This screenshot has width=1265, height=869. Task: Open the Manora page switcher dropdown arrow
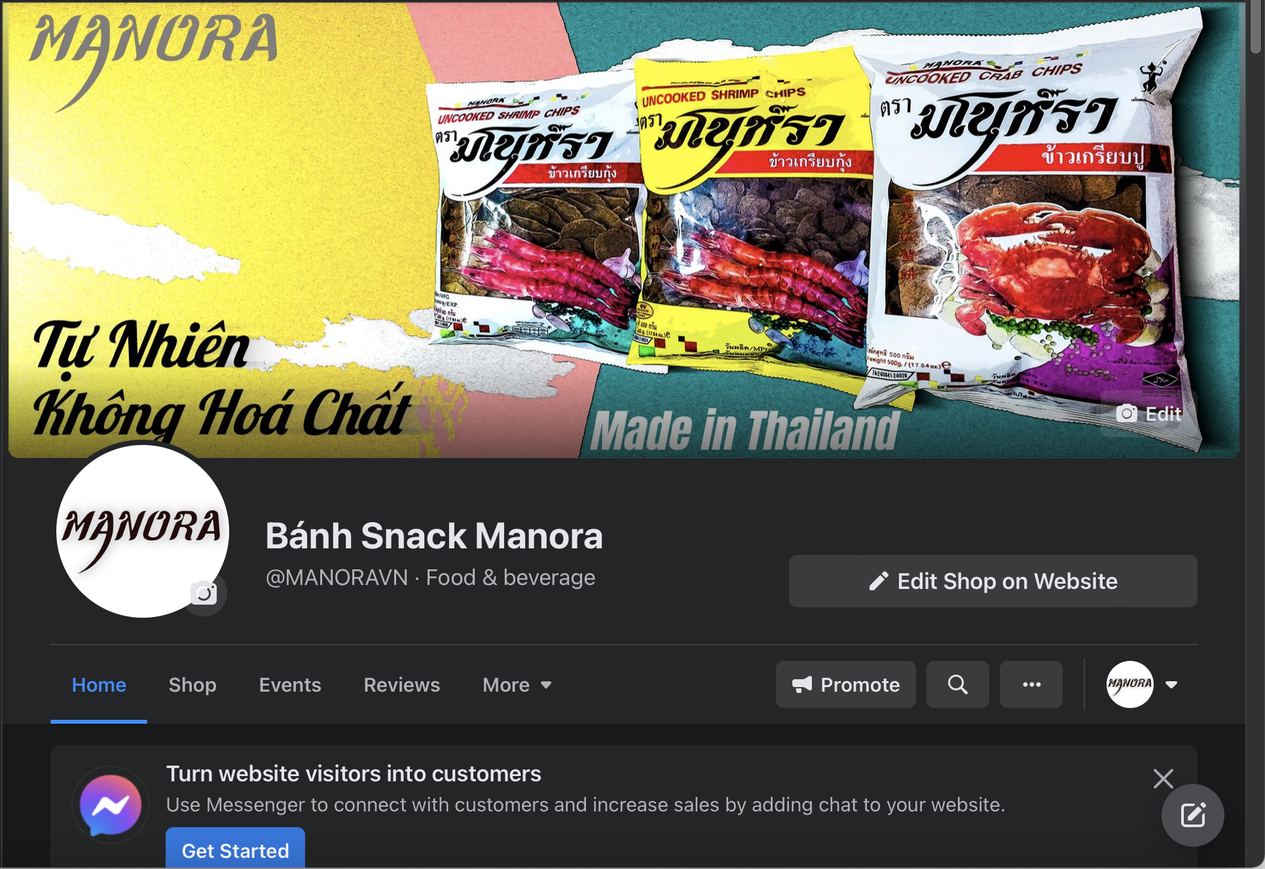click(1171, 684)
